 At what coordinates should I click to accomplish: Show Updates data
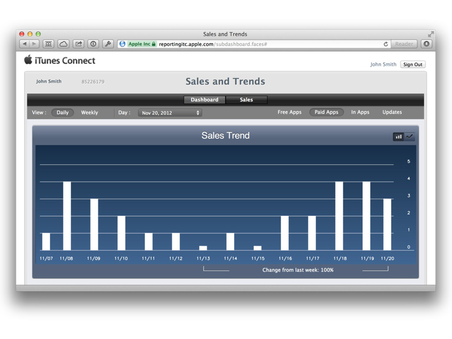pos(392,112)
